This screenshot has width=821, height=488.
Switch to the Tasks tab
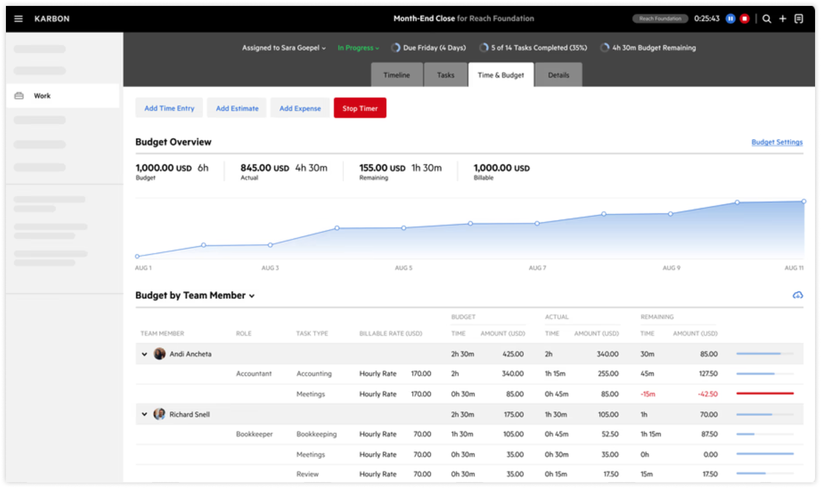[x=446, y=75]
